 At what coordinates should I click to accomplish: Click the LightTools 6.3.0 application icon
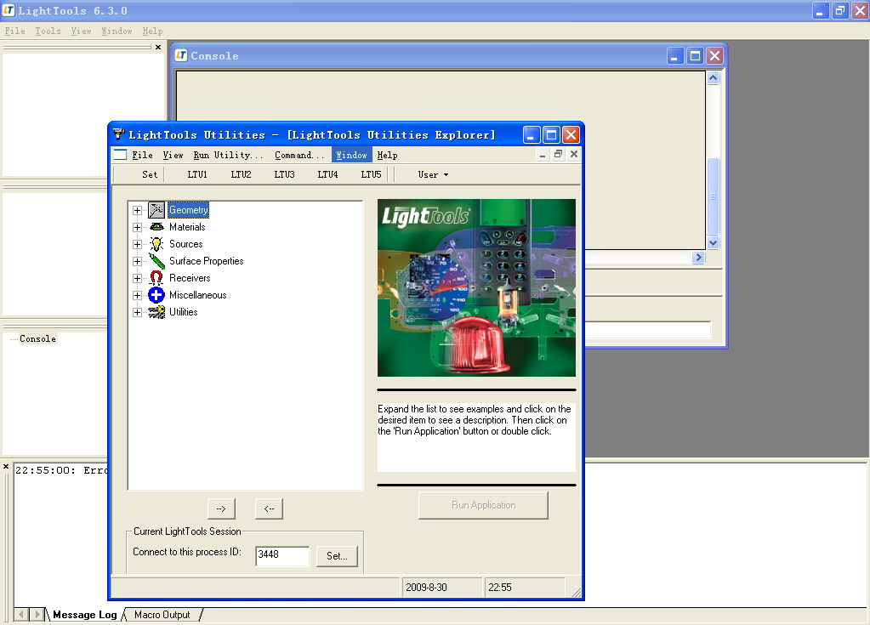tap(9, 10)
